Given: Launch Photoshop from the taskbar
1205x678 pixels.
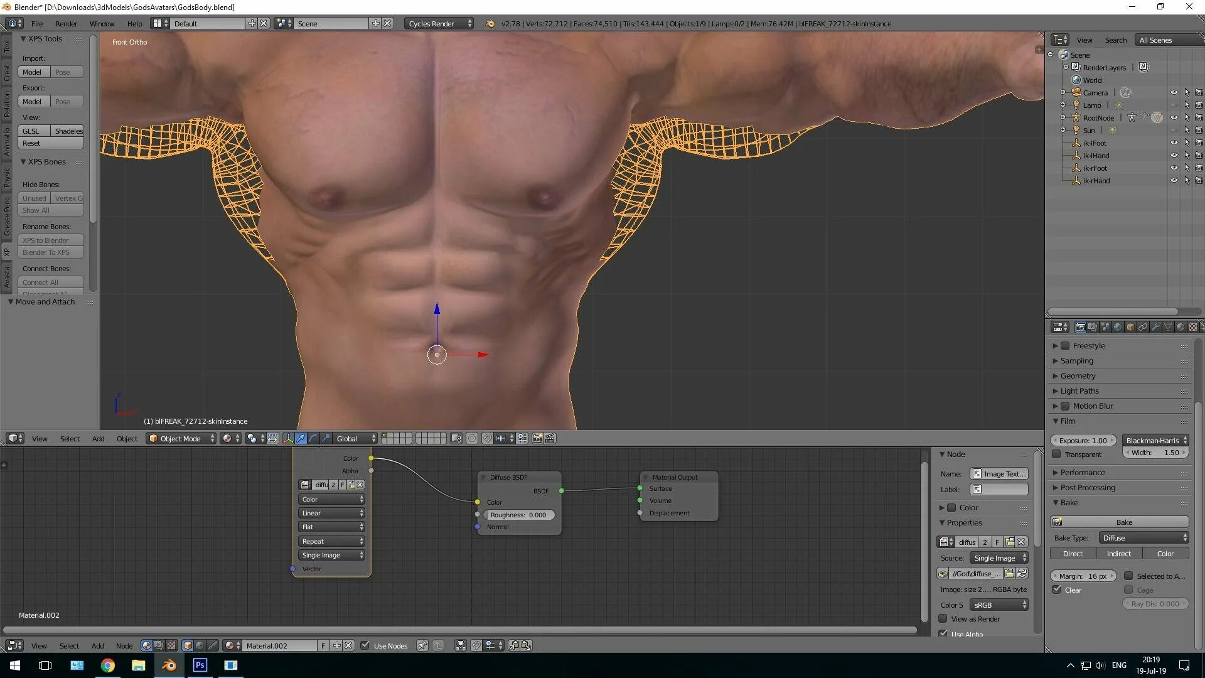Looking at the screenshot, I should point(200,665).
